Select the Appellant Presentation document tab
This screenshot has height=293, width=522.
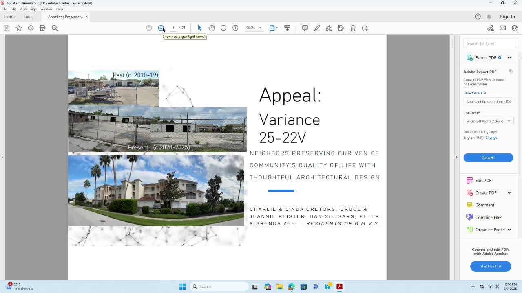[x=65, y=17]
